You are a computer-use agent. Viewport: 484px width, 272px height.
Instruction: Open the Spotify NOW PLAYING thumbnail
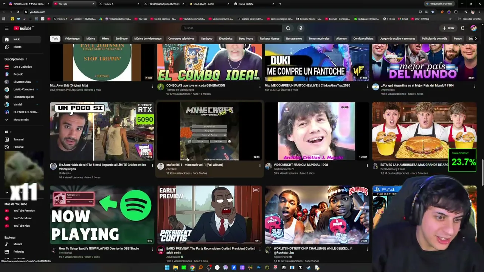[102, 215]
